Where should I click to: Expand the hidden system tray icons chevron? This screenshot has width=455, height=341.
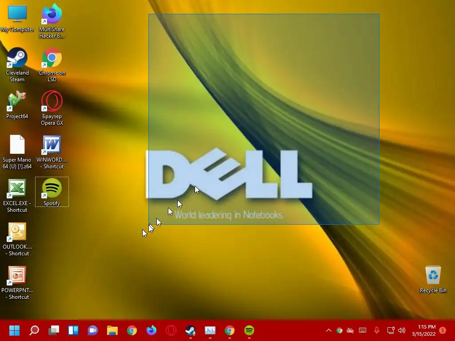[329, 330]
